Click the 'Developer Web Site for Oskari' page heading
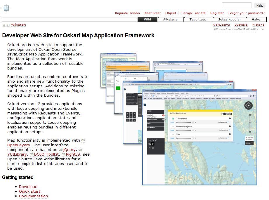The height and width of the screenshot is (200, 269). [x=78, y=35]
